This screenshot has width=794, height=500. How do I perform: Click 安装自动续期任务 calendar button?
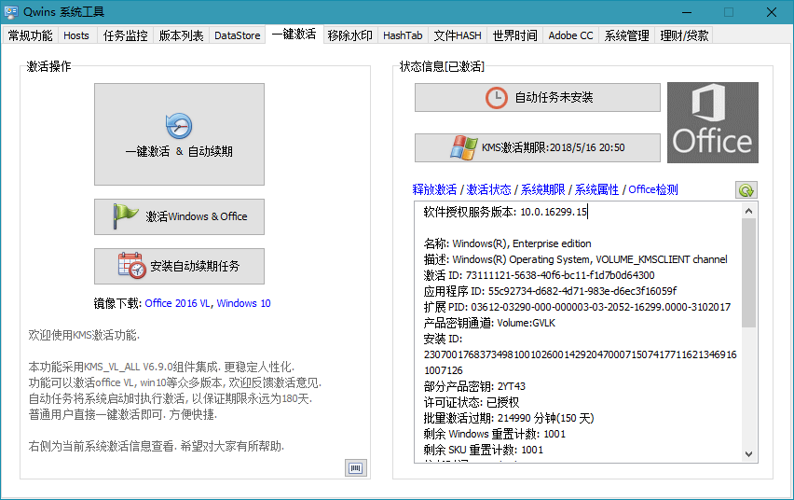[x=179, y=267]
